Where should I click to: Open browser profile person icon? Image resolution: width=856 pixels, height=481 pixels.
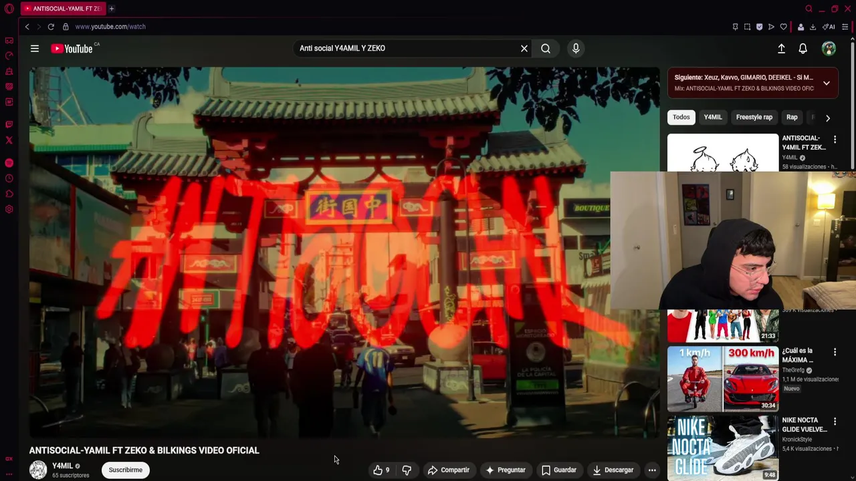point(800,27)
